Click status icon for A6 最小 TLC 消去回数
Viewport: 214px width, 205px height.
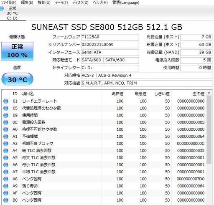pyautogui.click(x=6, y=165)
